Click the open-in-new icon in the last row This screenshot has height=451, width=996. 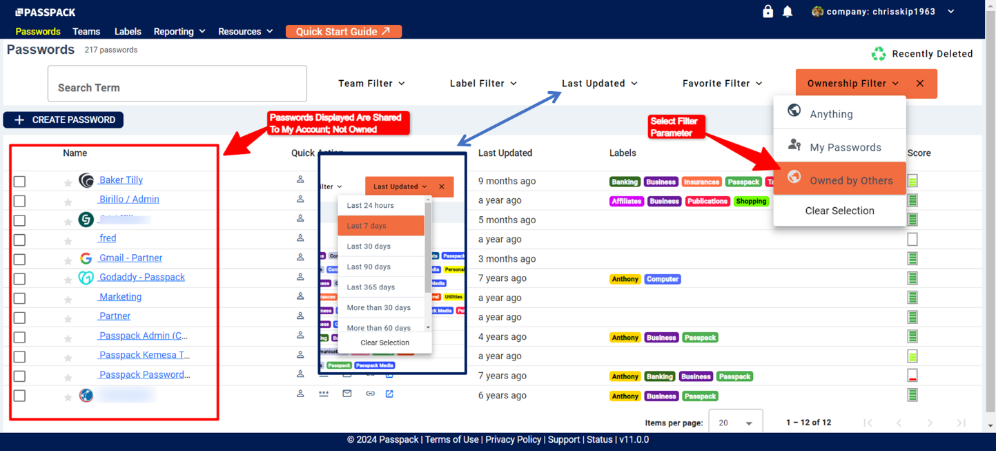(x=389, y=394)
